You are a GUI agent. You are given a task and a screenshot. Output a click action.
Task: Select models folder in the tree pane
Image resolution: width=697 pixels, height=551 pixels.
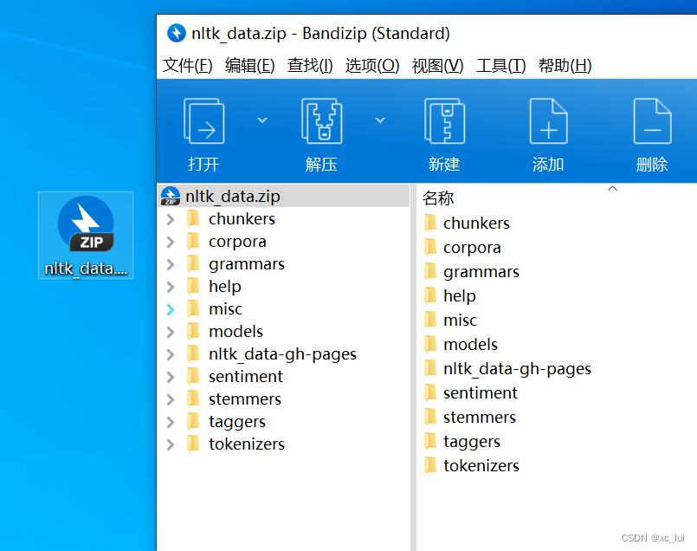coord(225,332)
